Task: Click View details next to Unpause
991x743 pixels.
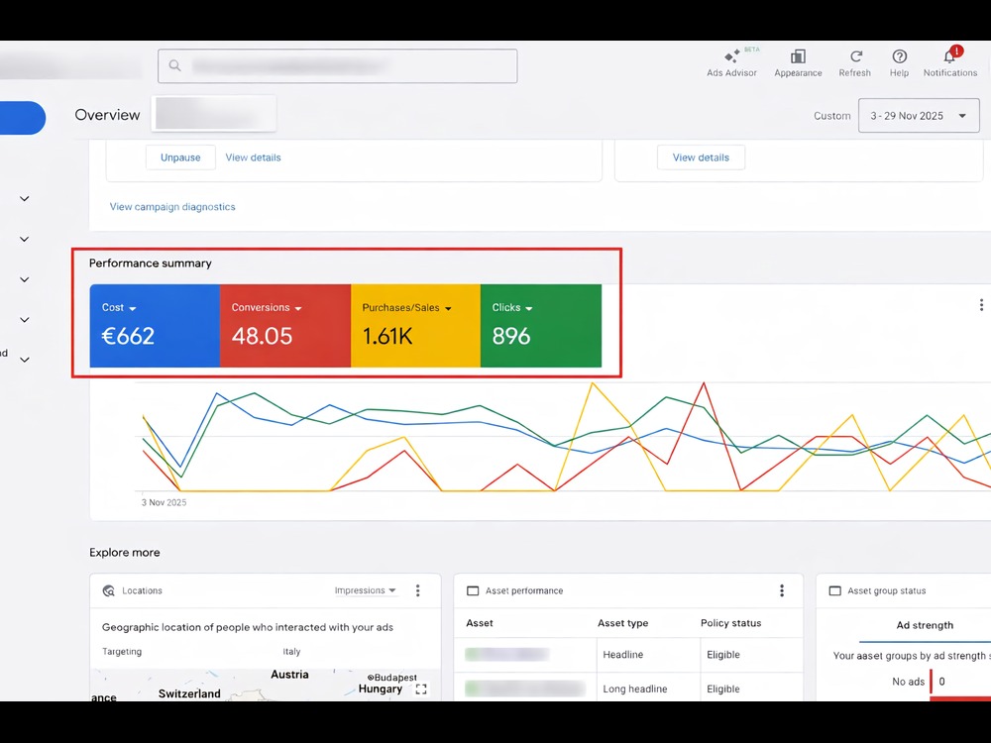Action: [x=254, y=158]
